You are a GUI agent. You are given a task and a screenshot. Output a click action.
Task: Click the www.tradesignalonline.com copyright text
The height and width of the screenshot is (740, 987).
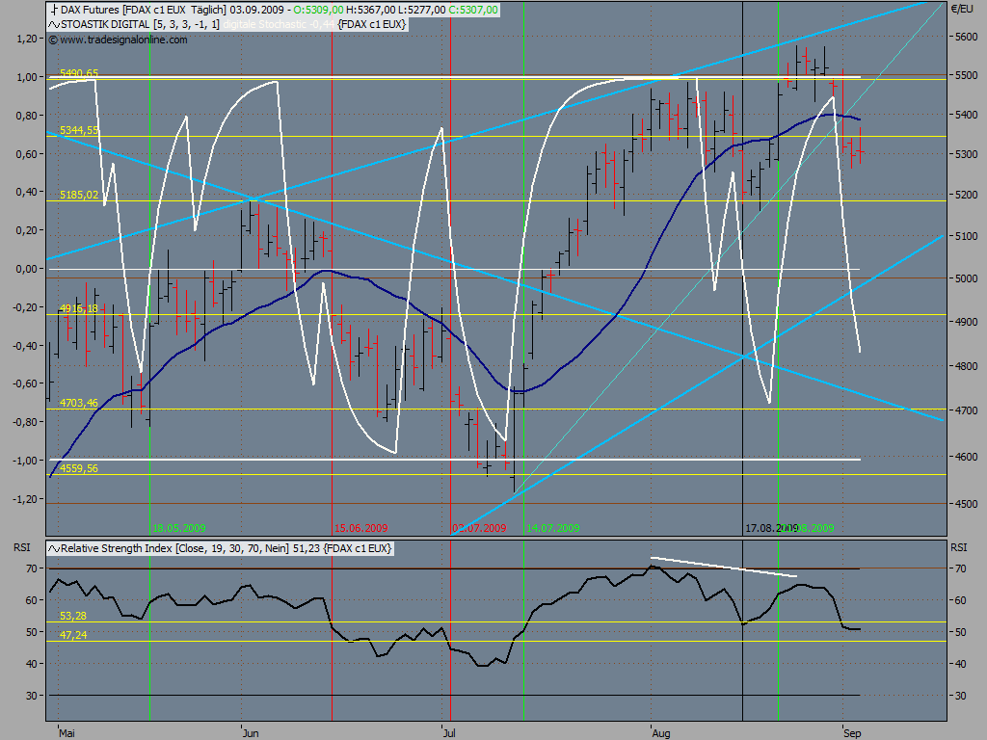pyautogui.click(x=118, y=40)
